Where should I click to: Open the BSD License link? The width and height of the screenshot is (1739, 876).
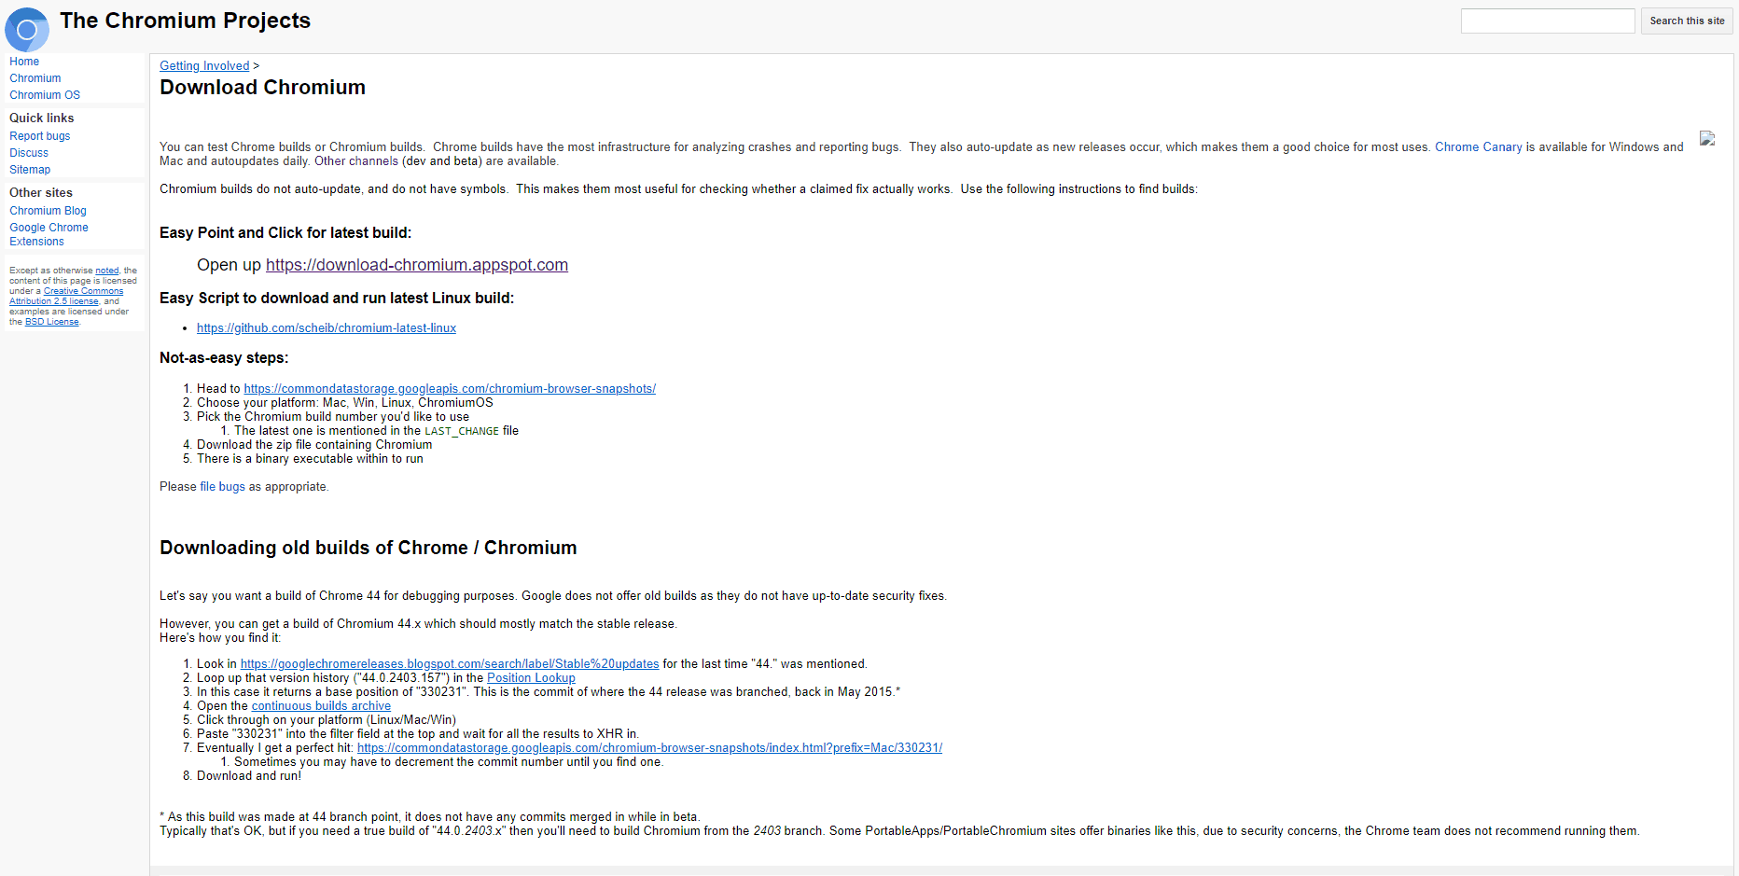(x=52, y=322)
